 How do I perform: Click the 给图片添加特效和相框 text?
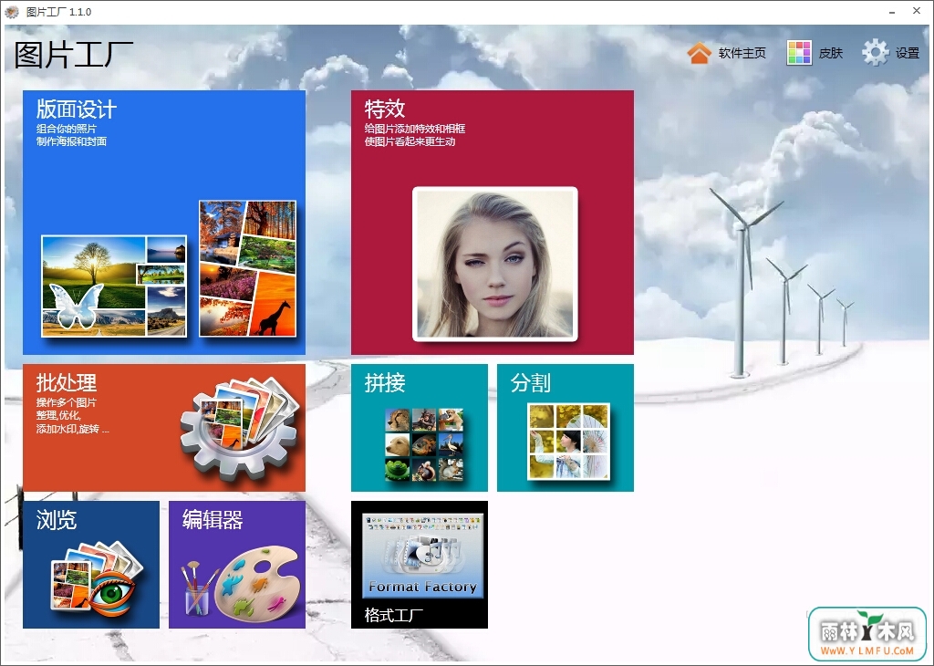click(415, 129)
